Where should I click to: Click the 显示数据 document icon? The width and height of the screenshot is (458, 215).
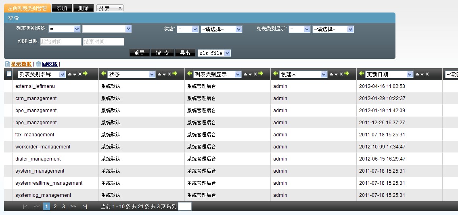[x=7, y=64]
